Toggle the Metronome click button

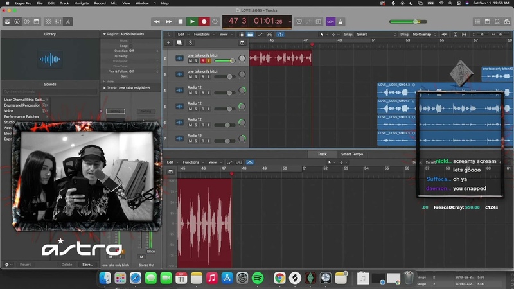[341, 22]
